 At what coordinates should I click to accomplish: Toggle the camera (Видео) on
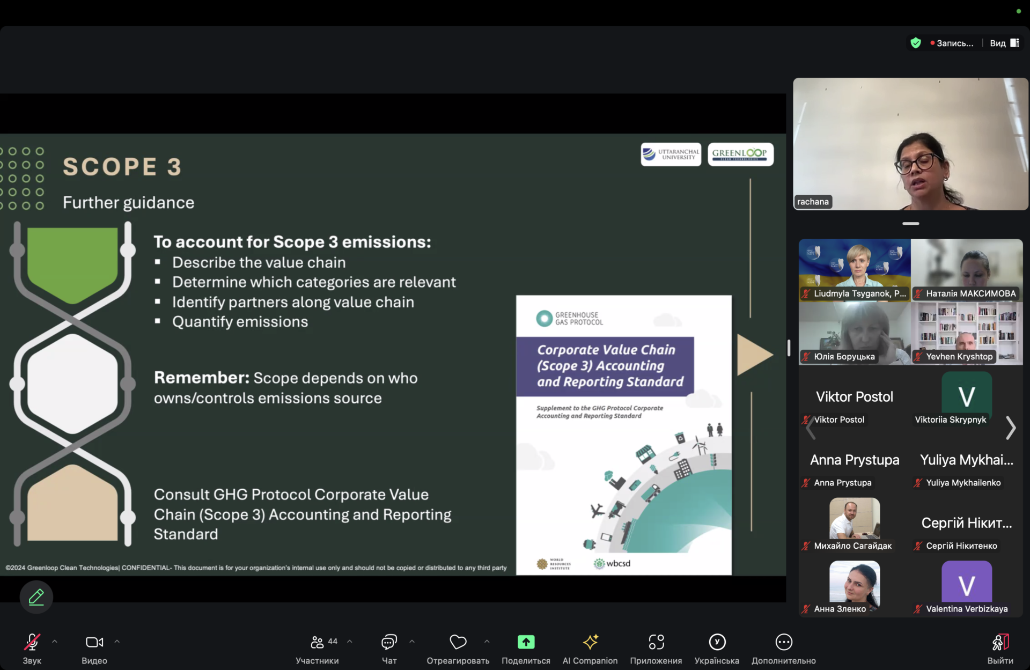coord(94,642)
